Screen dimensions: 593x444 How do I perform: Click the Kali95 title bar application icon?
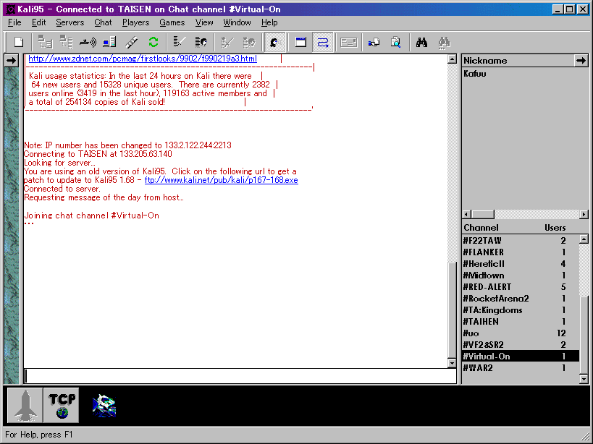pos(10,9)
